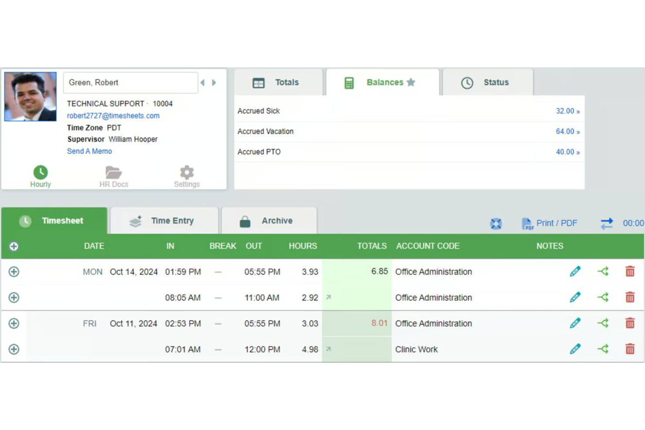Navigate to next employee with right arrow
The width and height of the screenshot is (645, 430).
[213, 82]
